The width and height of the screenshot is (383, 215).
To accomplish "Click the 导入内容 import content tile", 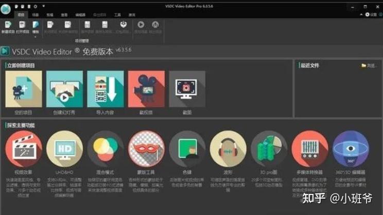I will coord(106,89).
